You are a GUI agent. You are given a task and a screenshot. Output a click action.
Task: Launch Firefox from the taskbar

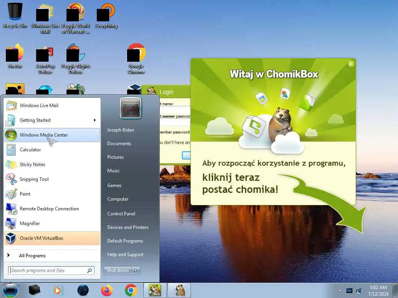107,290
